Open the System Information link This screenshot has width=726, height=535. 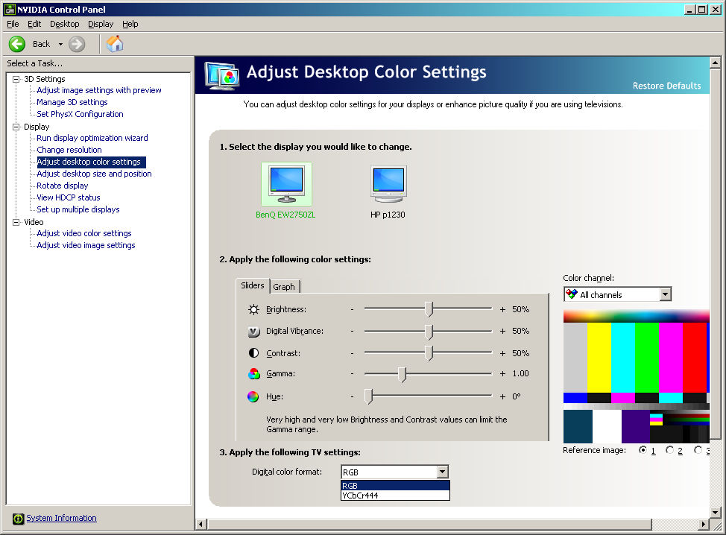click(x=62, y=519)
